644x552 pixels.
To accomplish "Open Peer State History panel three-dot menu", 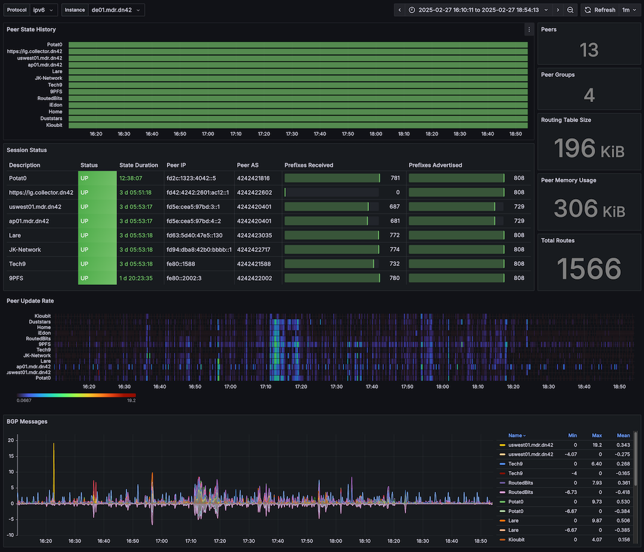I will pyautogui.click(x=529, y=29).
